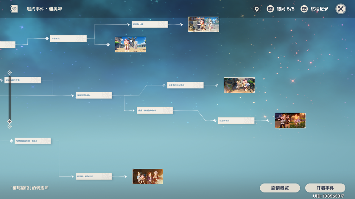Screen dimensions: 355x199
Task: Click the 开启事件 button
Action: click(x=325, y=188)
